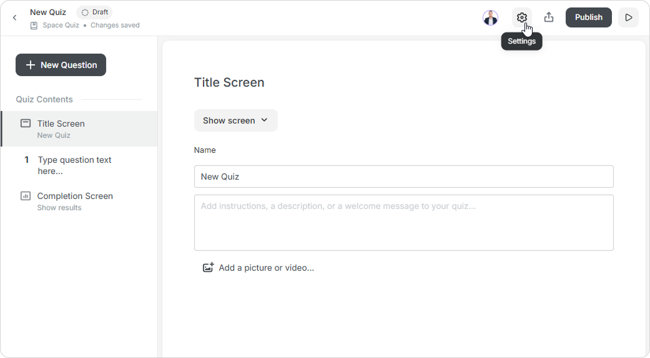Click the Title Screen sidebar icon
The image size is (650, 358).
[26, 123]
